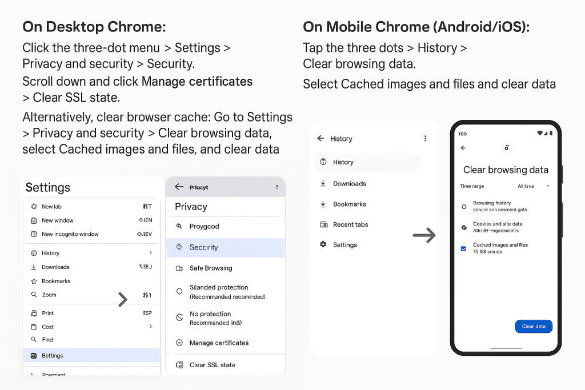Click the Manage certificates icon

pos(179,343)
